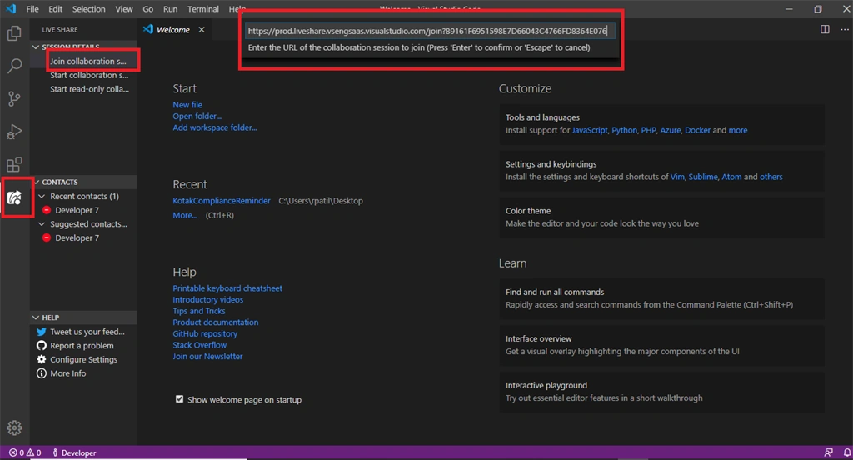Open the Search view icon
The width and height of the screenshot is (853, 460).
click(x=14, y=66)
